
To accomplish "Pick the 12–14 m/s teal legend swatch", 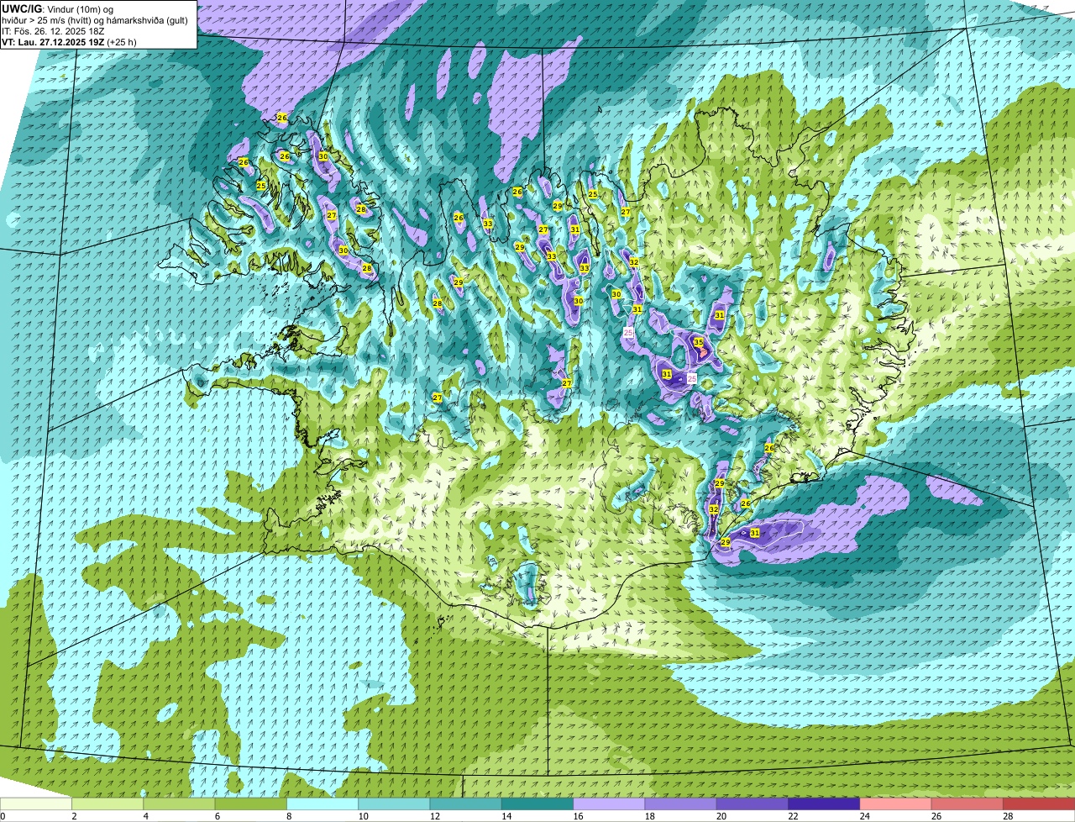I will [465, 804].
